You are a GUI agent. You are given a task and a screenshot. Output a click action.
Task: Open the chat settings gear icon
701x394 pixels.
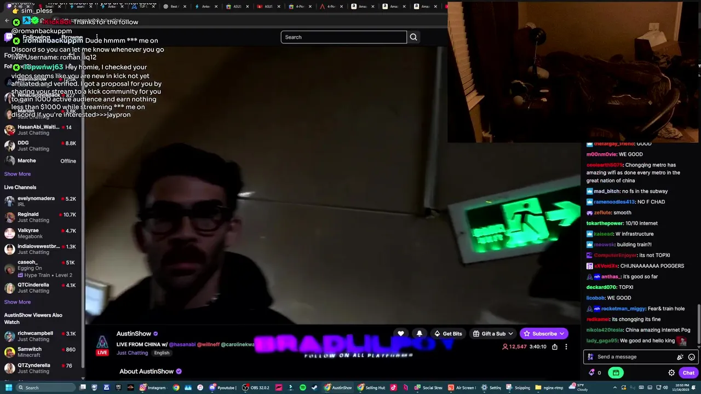pos(671,373)
